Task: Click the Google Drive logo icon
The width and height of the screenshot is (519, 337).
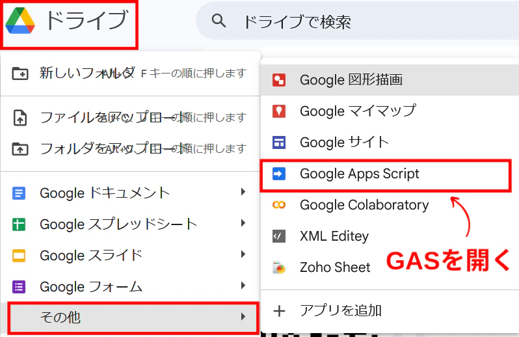Action: pyautogui.click(x=20, y=21)
